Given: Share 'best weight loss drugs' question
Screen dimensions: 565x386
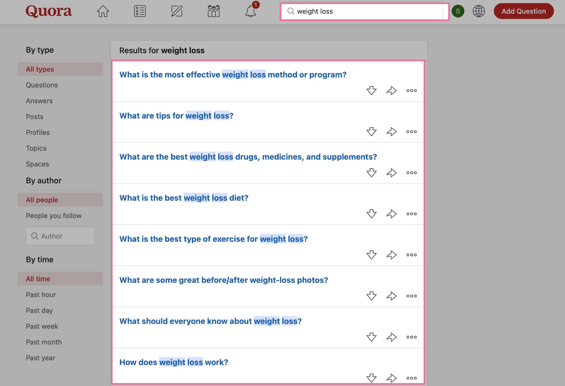Looking at the screenshot, I should (391, 173).
